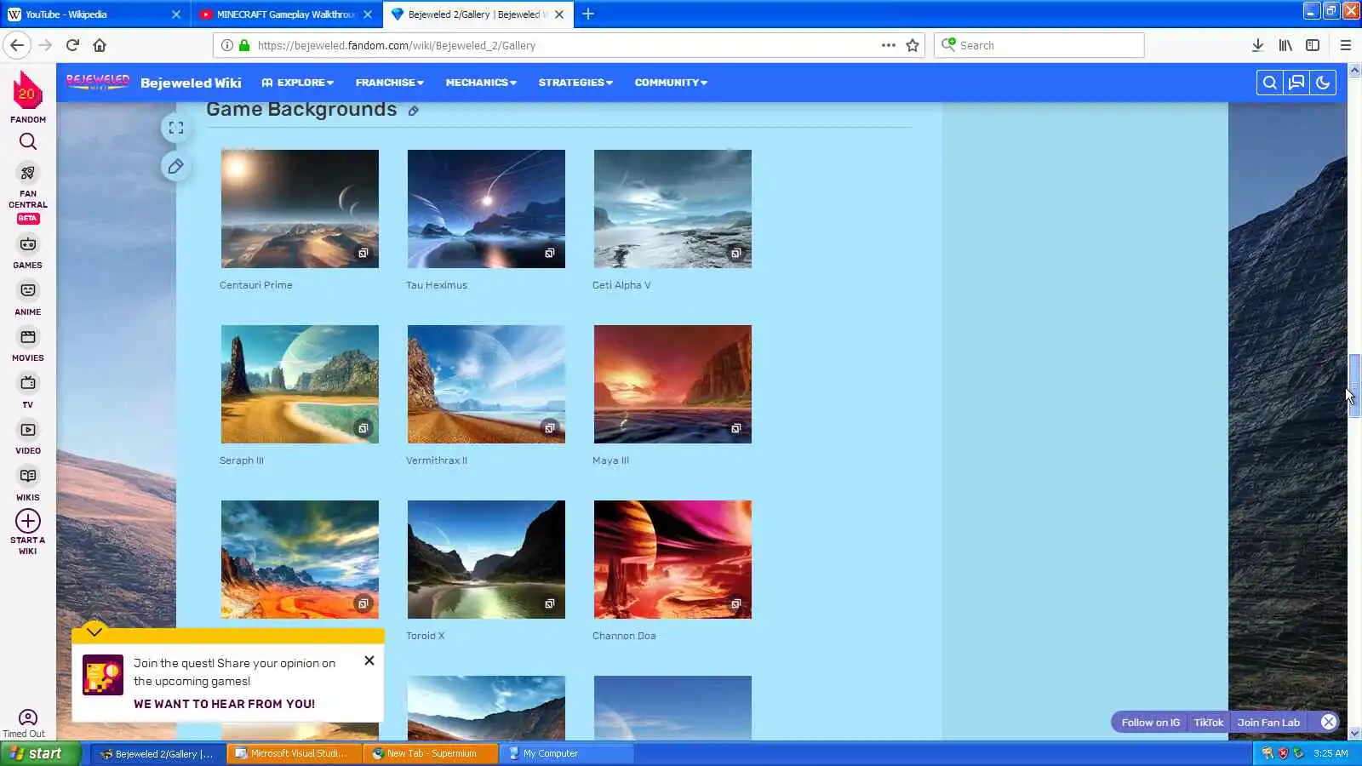Open the Ceti Alpha V background thumbnail
Viewport: 1362px width, 766px height.
(672, 209)
